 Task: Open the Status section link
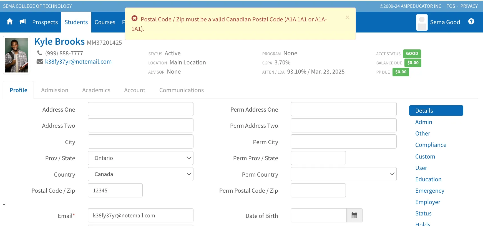click(423, 214)
